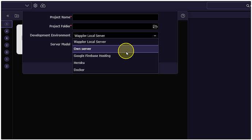252x140 pixels.
Task: Pick Docker as development environment
Action: point(115,70)
